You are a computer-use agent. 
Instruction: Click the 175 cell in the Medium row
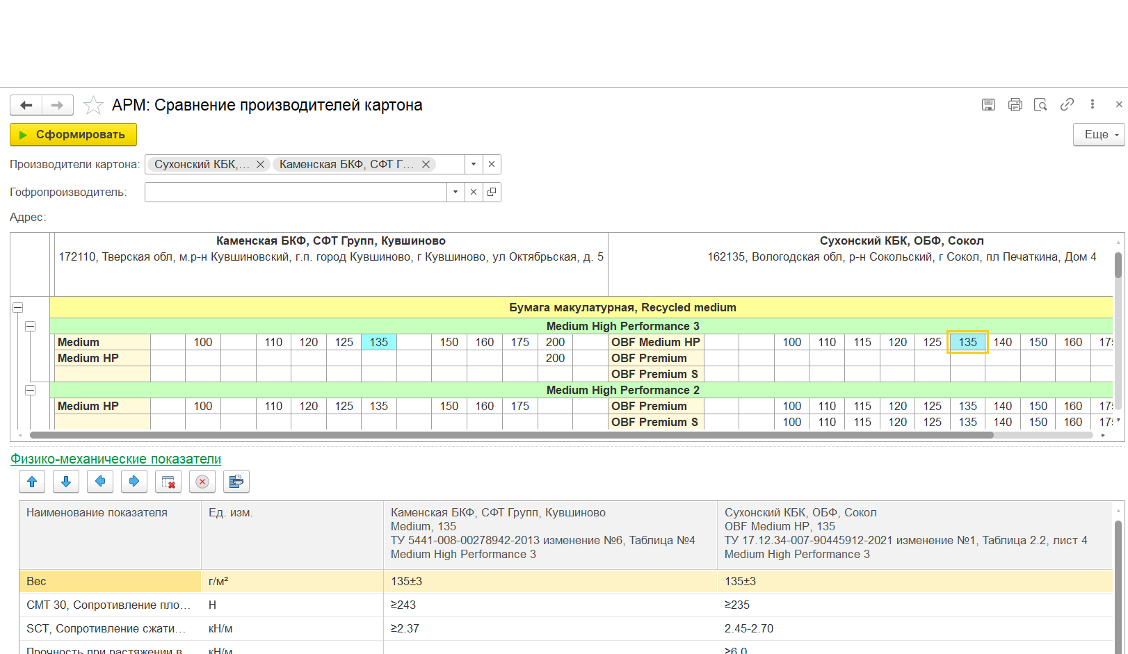click(520, 342)
